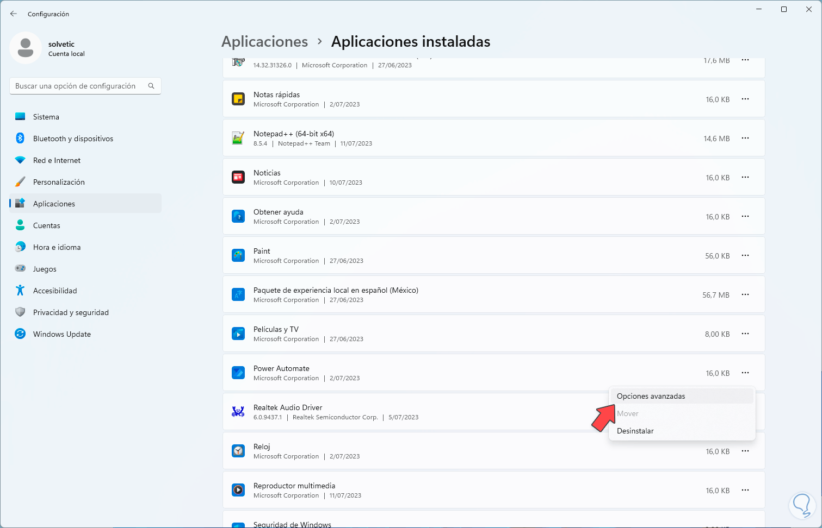Open Bluetooth y dispositivos settings
The image size is (822, 528).
coord(85,139)
